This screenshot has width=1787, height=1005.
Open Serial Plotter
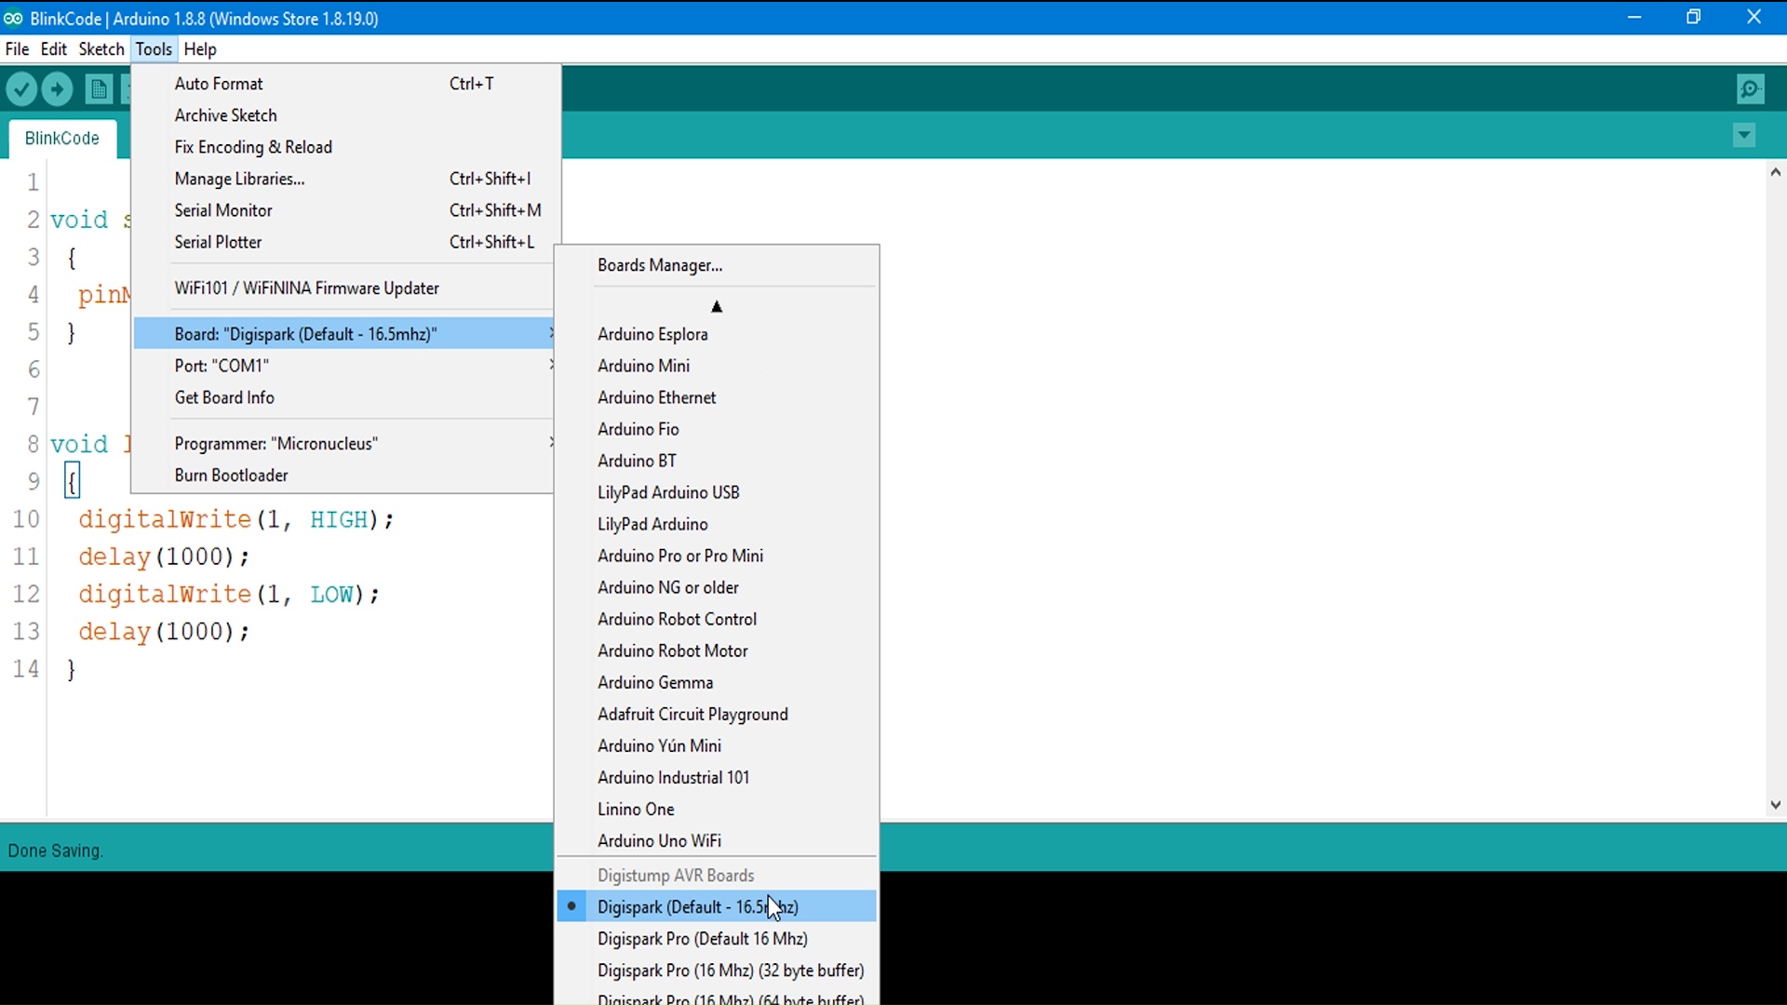(x=346, y=242)
